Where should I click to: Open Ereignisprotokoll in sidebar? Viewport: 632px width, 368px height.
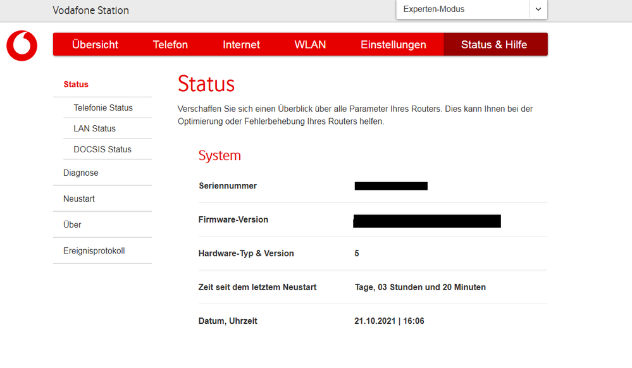[94, 250]
